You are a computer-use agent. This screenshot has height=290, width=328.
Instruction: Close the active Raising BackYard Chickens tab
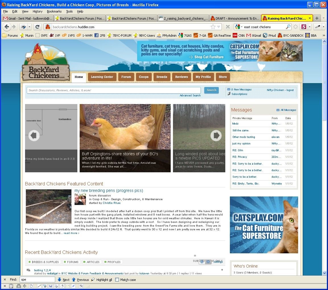310,18
